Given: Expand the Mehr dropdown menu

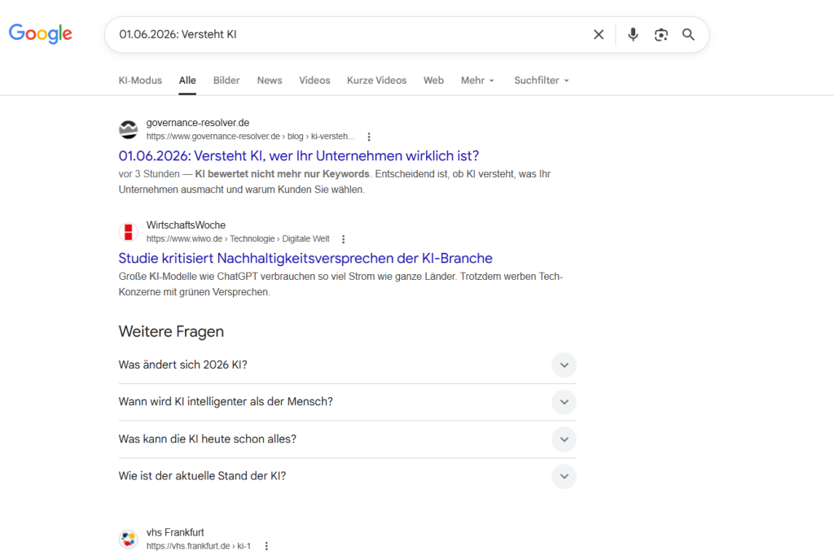Looking at the screenshot, I should click(477, 81).
